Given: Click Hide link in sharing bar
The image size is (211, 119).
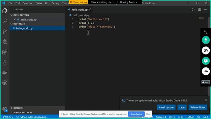Looking at the screenshot, I should coord(148,114).
